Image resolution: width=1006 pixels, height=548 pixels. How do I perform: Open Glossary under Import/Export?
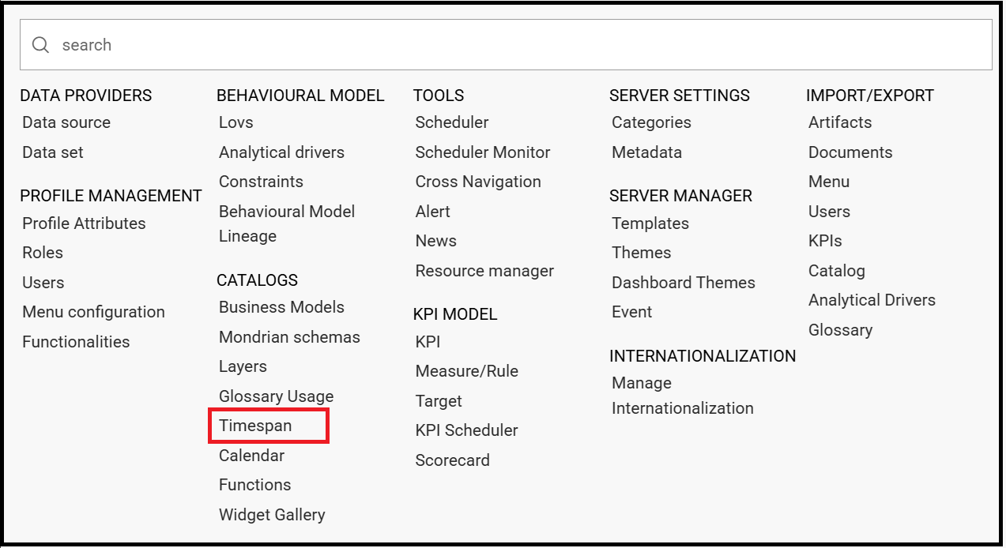click(841, 330)
